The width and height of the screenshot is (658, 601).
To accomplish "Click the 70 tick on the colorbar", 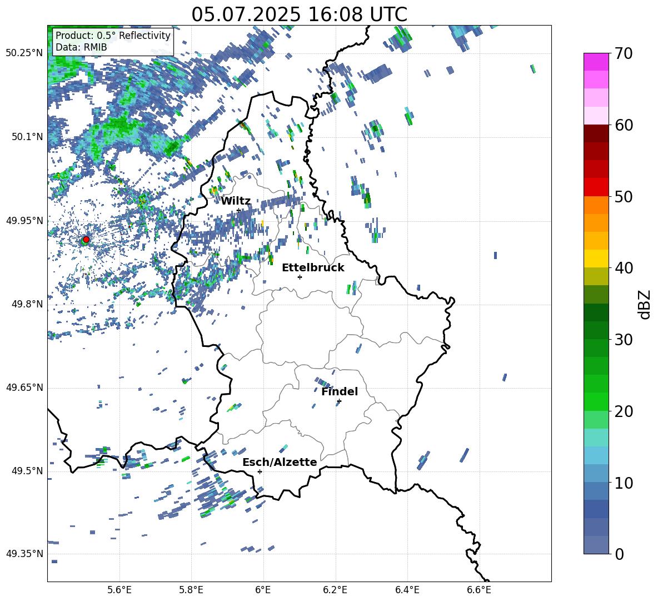I will (x=623, y=54).
